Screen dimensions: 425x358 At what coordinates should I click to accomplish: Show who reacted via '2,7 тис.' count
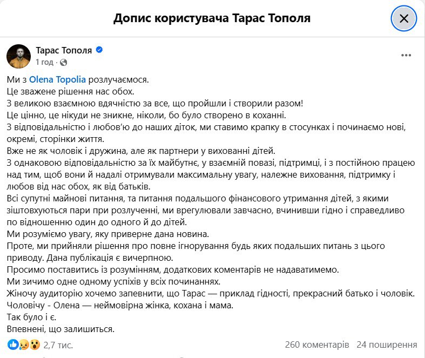58,345
